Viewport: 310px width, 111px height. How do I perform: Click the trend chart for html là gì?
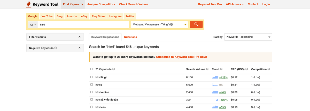(215, 77)
